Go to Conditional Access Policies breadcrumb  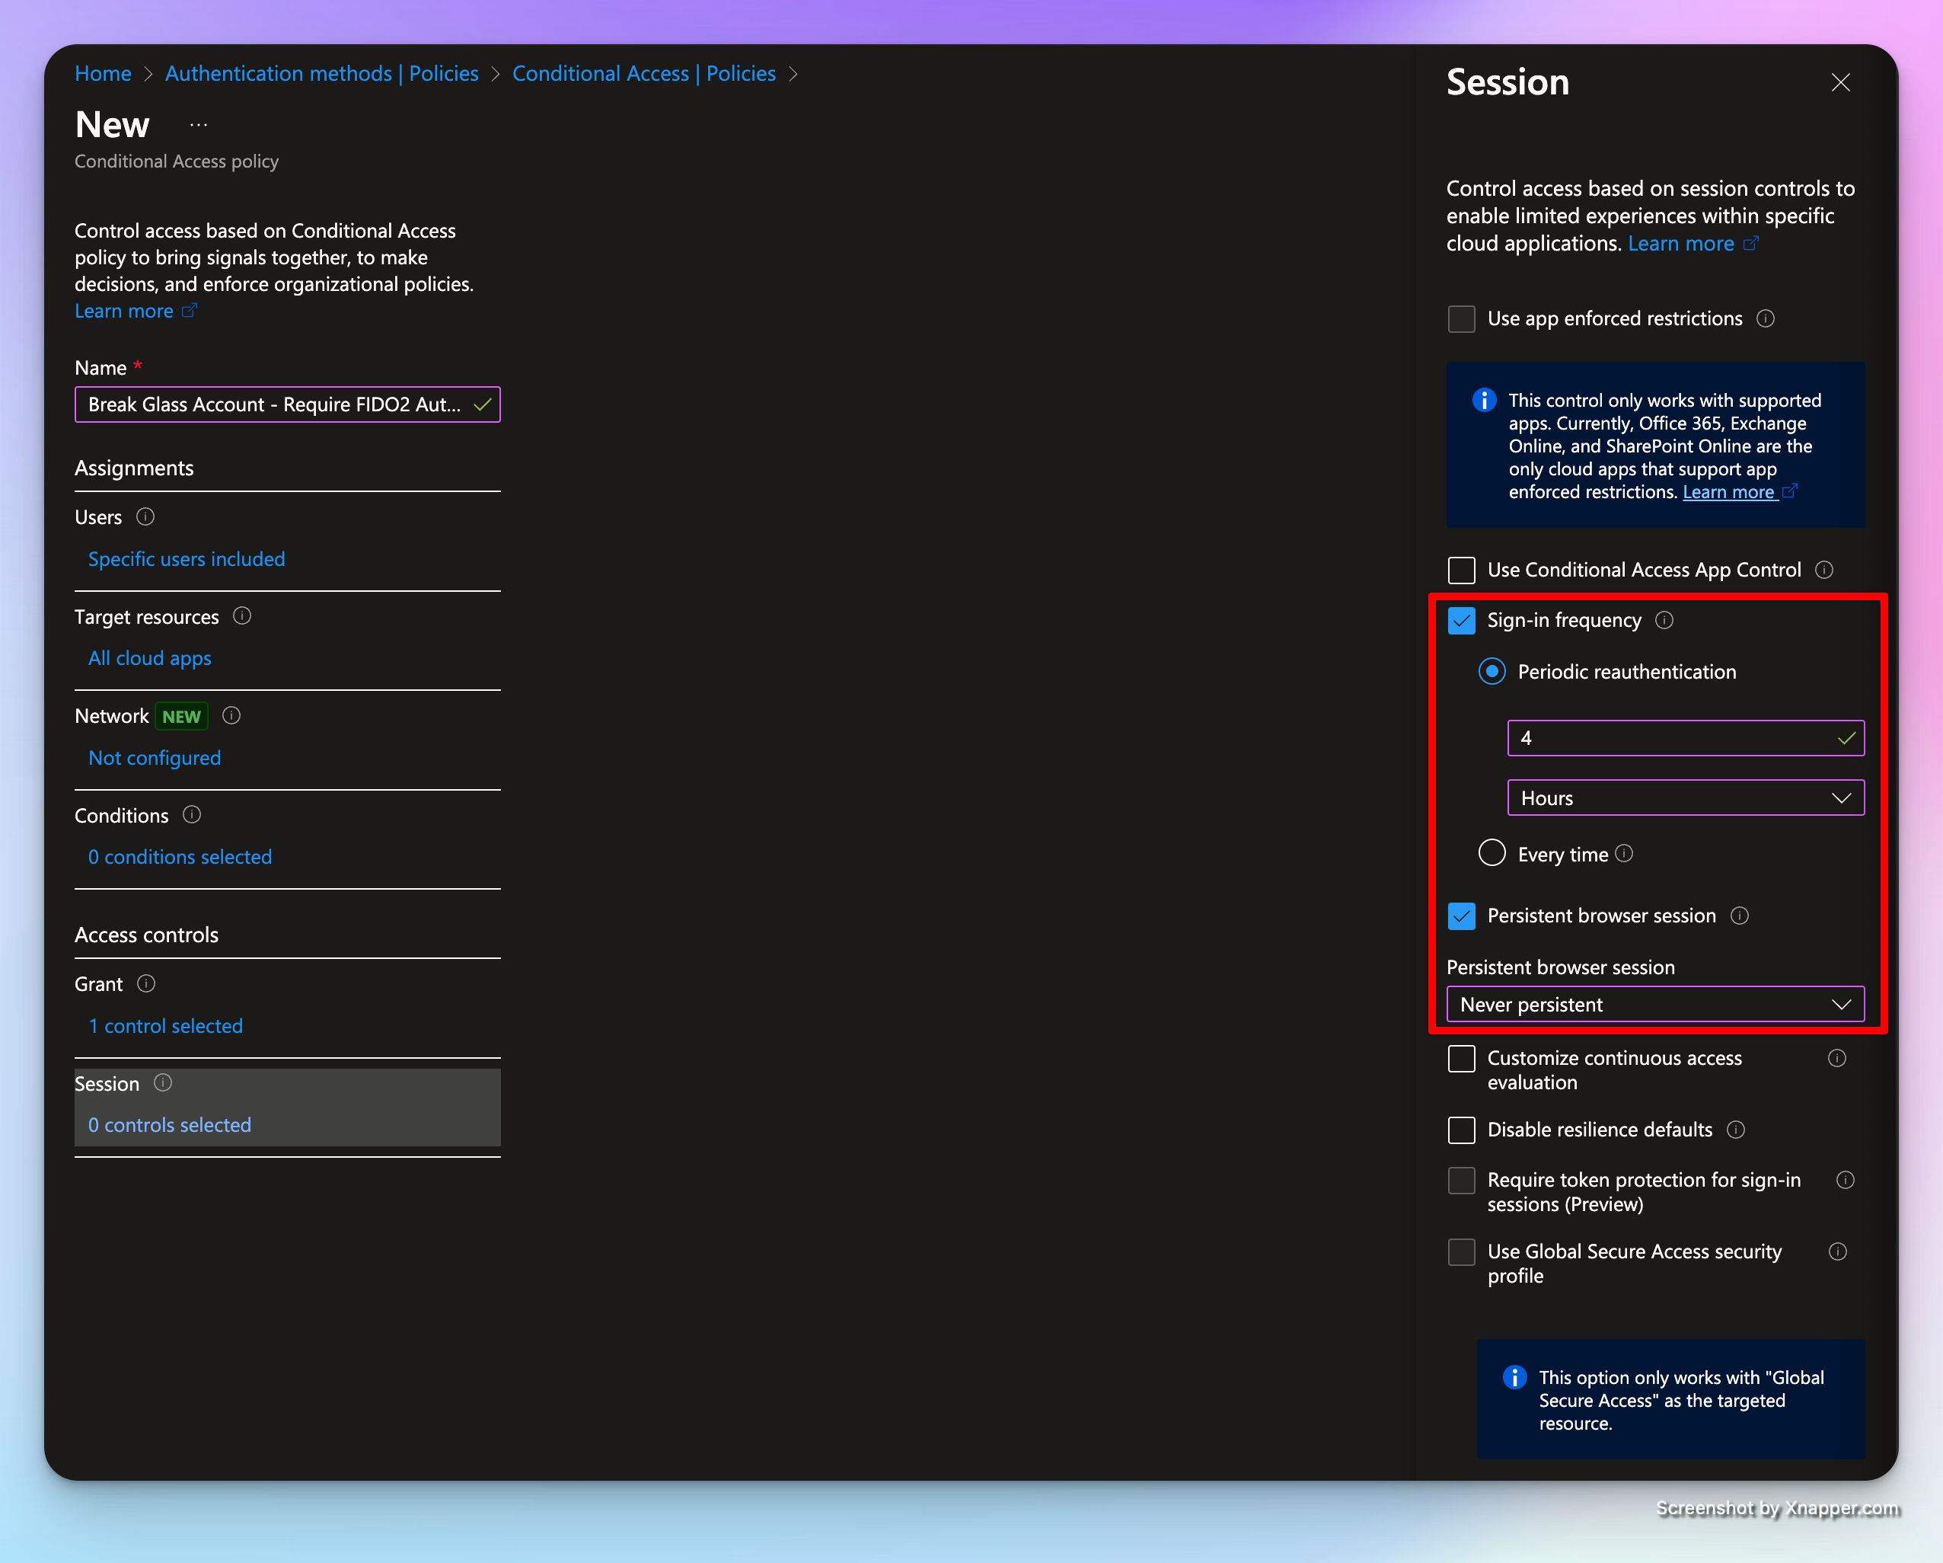[643, 73]
